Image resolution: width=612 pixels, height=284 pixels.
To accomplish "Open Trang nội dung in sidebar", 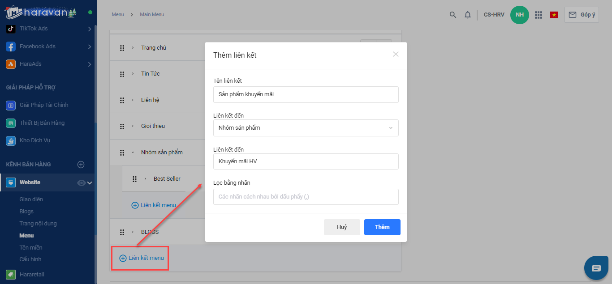I will pyautogui.click(x=38, y=224).
